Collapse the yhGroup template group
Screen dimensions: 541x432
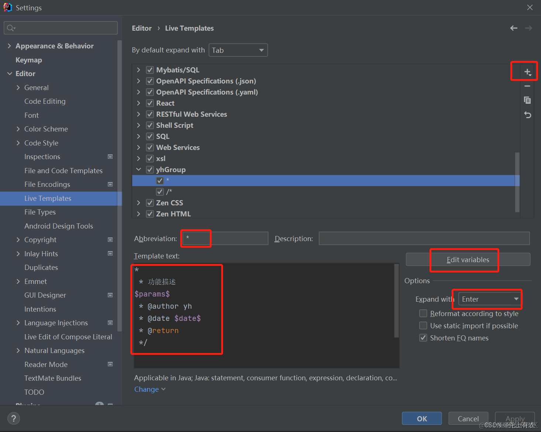click(138, 169)
